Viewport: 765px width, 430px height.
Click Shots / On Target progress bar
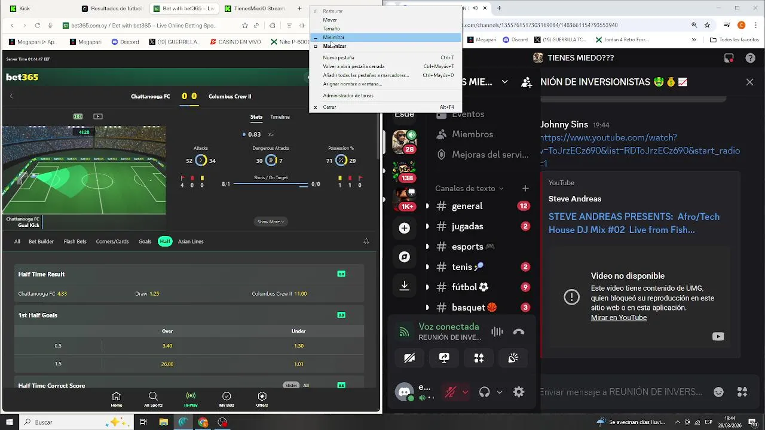pyautogui.click(x=270, y=185)
